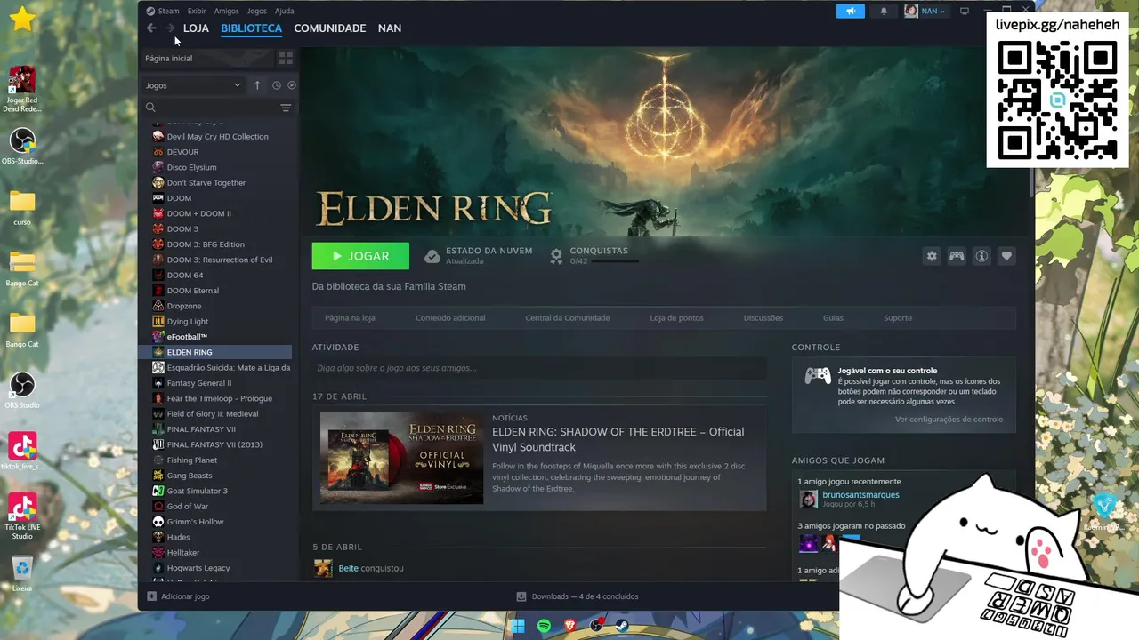Click the ready-to-play filter icon
The height and width of the screenshot is (640, 1139).
point(291,85)
